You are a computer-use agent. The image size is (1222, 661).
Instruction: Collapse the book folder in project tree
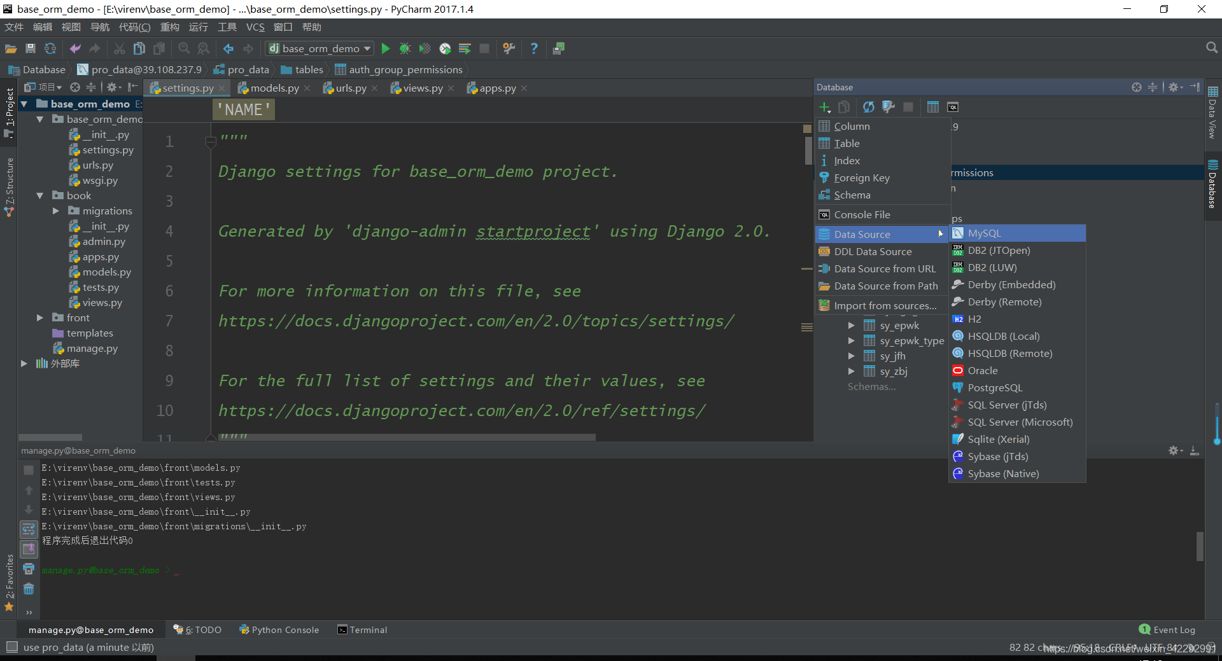pyautogui.click(x=40, y=196)
